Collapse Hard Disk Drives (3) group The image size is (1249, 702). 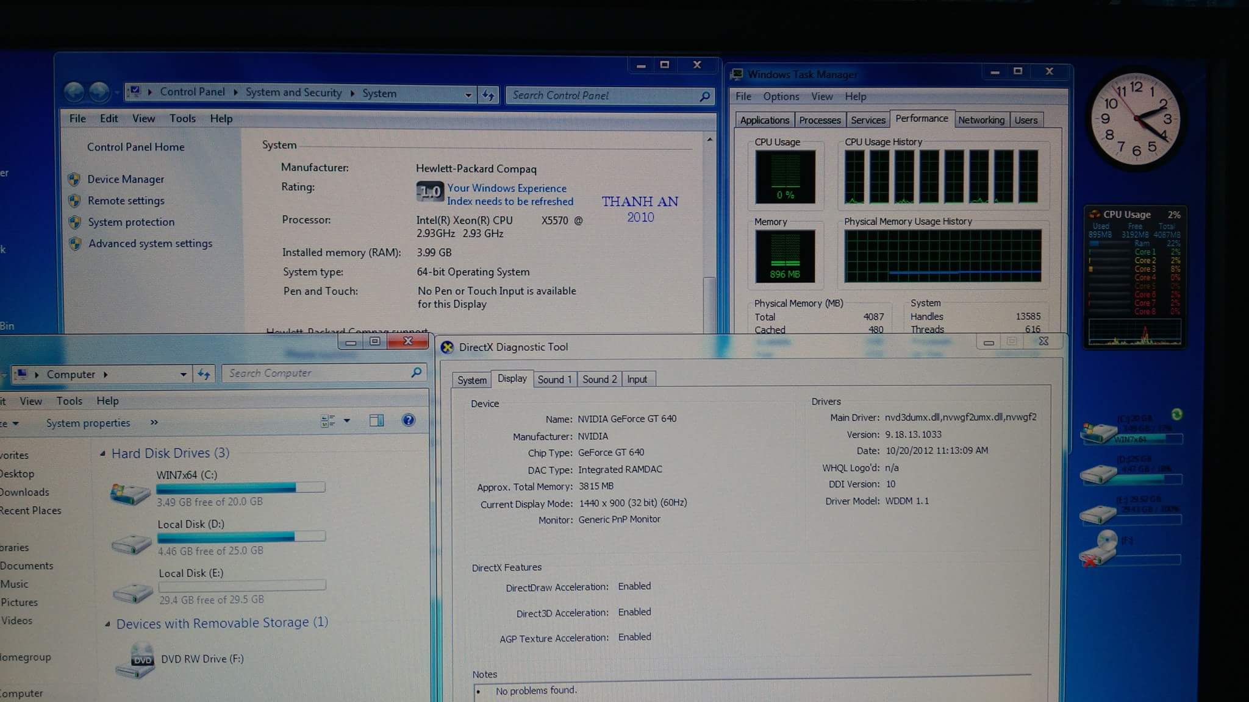102,453
